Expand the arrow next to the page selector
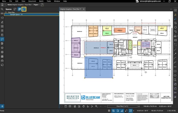Viewport: 178px width, 113px height. [x=139, y=106]
